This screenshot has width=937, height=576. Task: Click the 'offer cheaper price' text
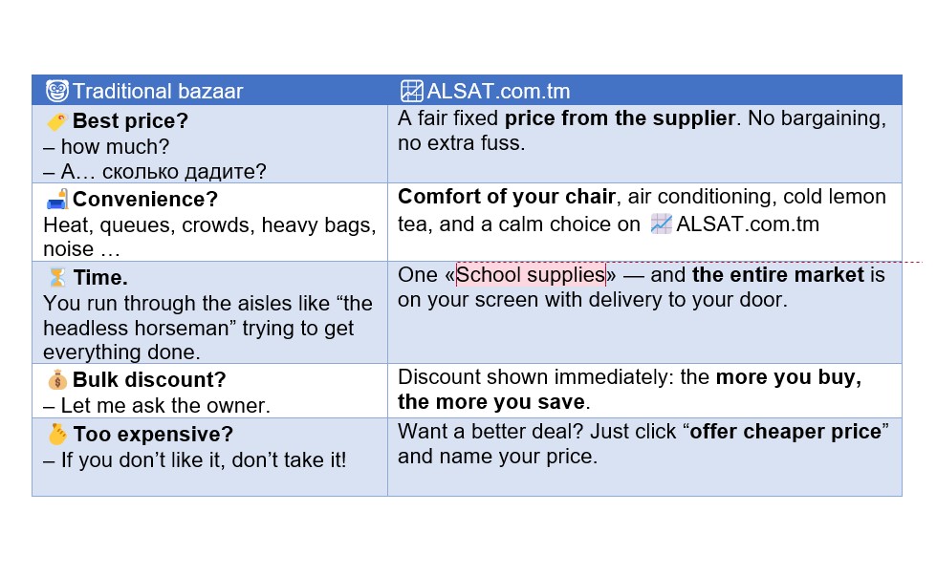[785, 432]
